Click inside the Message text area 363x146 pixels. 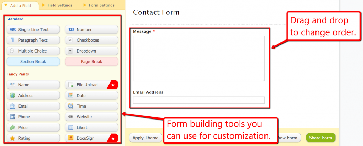[x=199, y=59]
